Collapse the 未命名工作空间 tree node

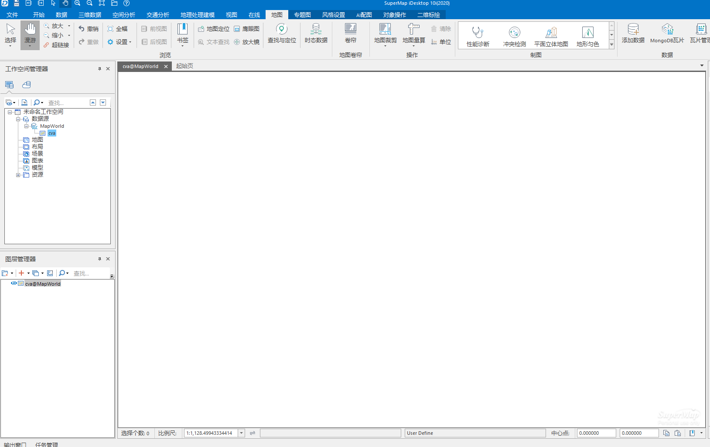pos(10,112)
